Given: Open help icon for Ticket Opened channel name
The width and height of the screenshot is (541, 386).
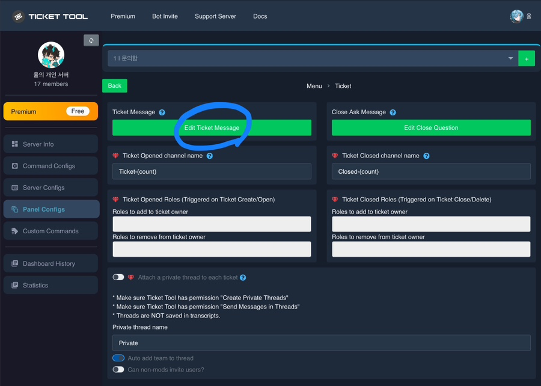Looking at the screenshot, I should point(209,156).
